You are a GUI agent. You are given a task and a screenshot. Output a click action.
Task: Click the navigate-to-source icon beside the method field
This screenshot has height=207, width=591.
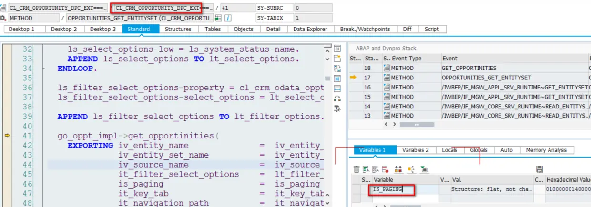[219, 18]
